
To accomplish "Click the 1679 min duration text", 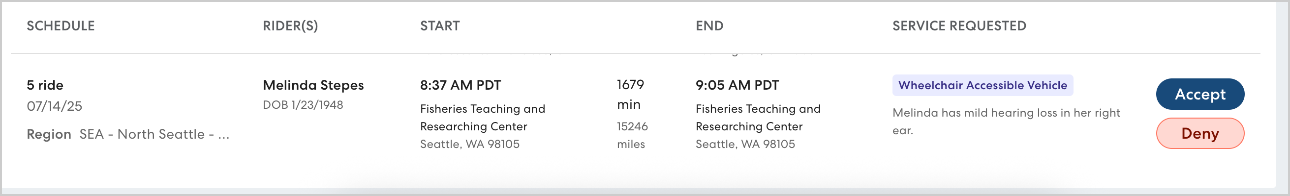I will click(x=629, y=94).
